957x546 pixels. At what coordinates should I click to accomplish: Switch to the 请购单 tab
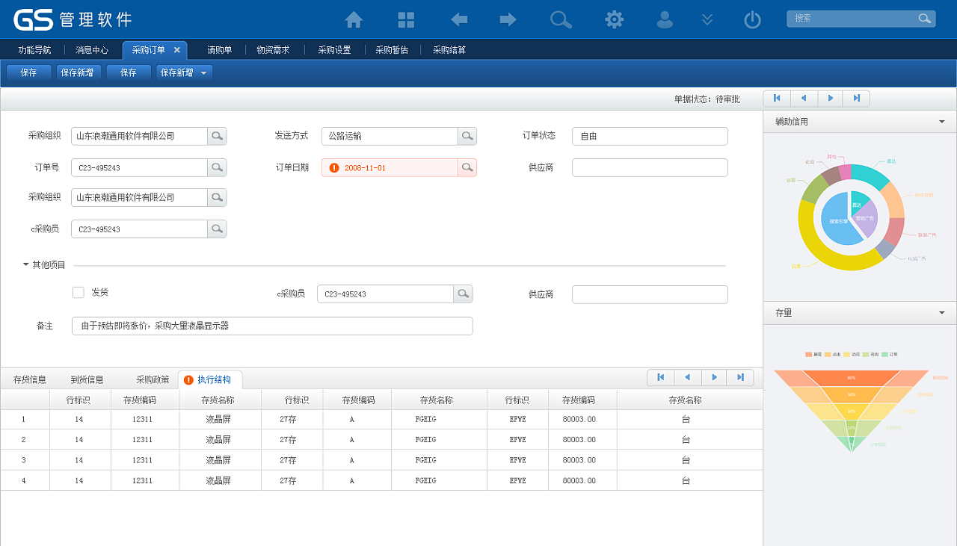pyautogui.click(x=218, y=50)
